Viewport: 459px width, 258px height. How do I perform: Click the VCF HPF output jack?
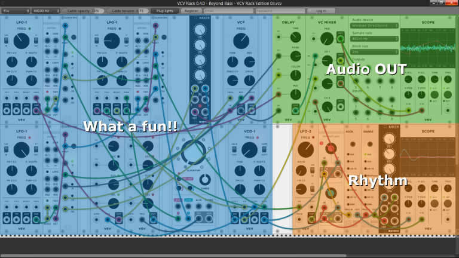252,110
